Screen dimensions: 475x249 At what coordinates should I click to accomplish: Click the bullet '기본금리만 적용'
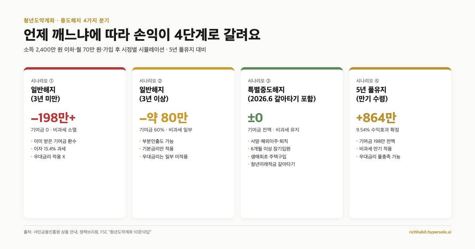click(156, 149)
